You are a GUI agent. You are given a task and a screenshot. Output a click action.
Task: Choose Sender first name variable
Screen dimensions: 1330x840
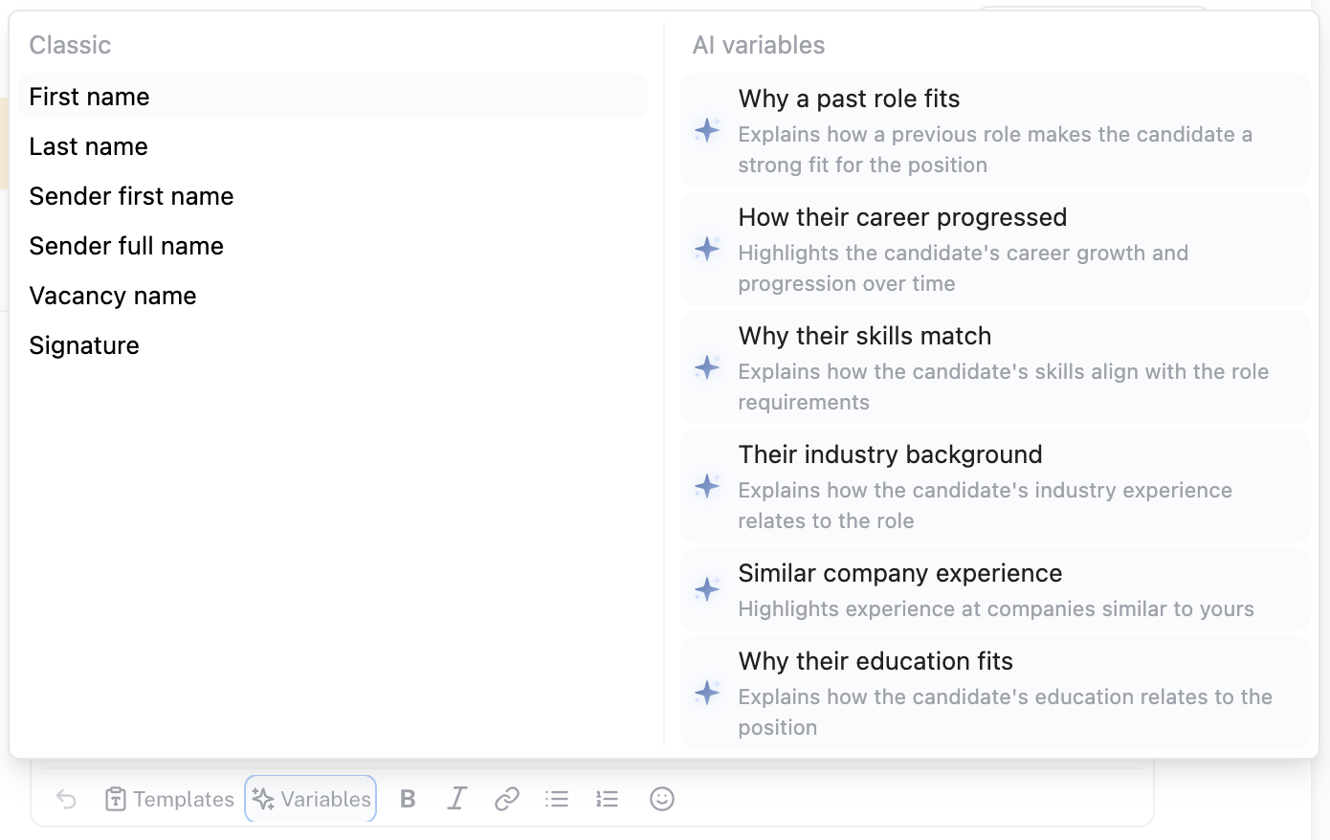coord(333,196)
